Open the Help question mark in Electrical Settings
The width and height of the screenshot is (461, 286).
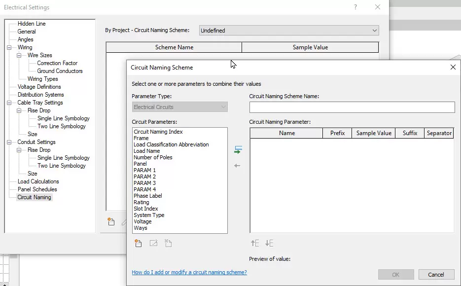coord(355,7)
